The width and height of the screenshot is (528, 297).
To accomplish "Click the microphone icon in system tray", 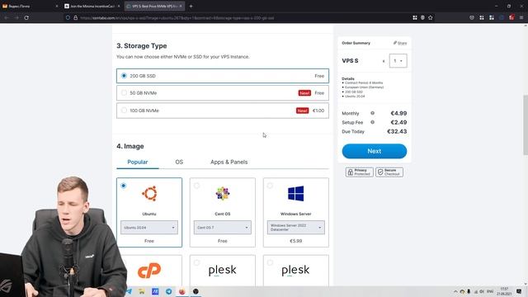I will pyautogui.click(x=469, y=291).
